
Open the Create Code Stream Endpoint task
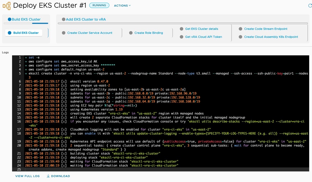coord(266,29)
